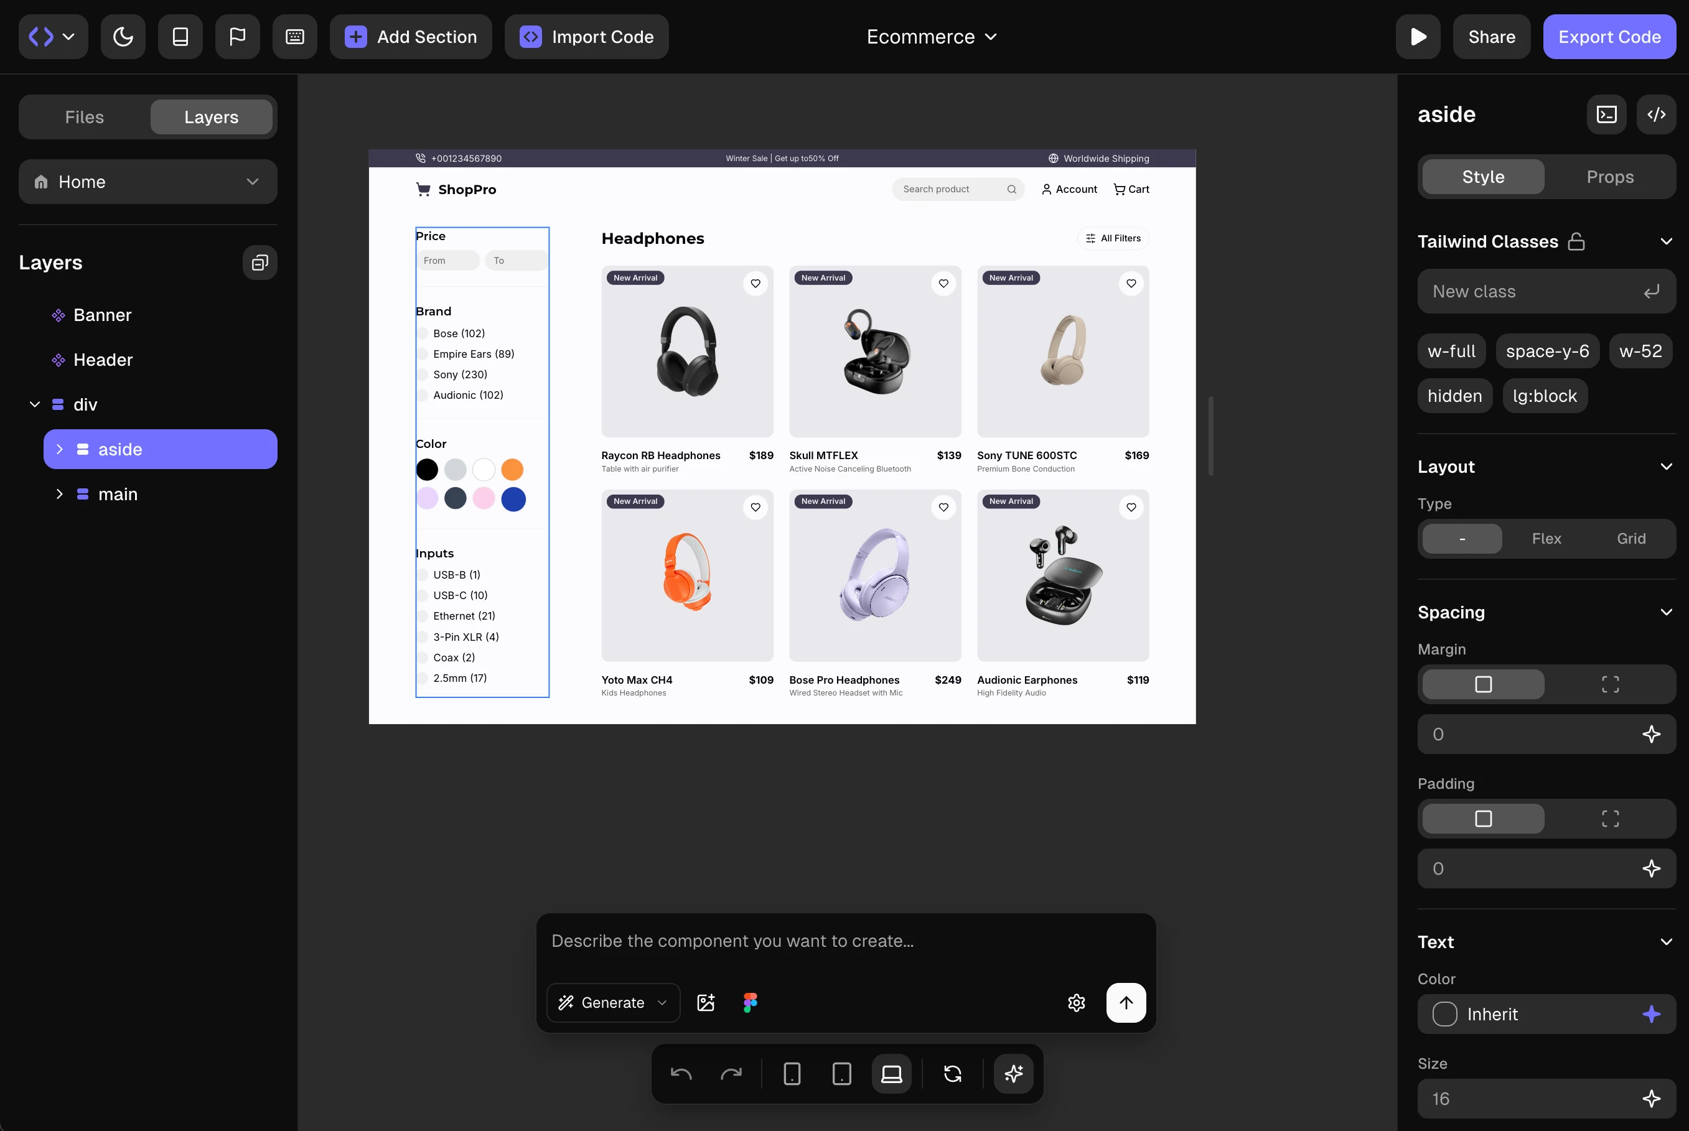Click the Tailwind Classes lock icon
1689x1131 pixels.
point(1576,241)
